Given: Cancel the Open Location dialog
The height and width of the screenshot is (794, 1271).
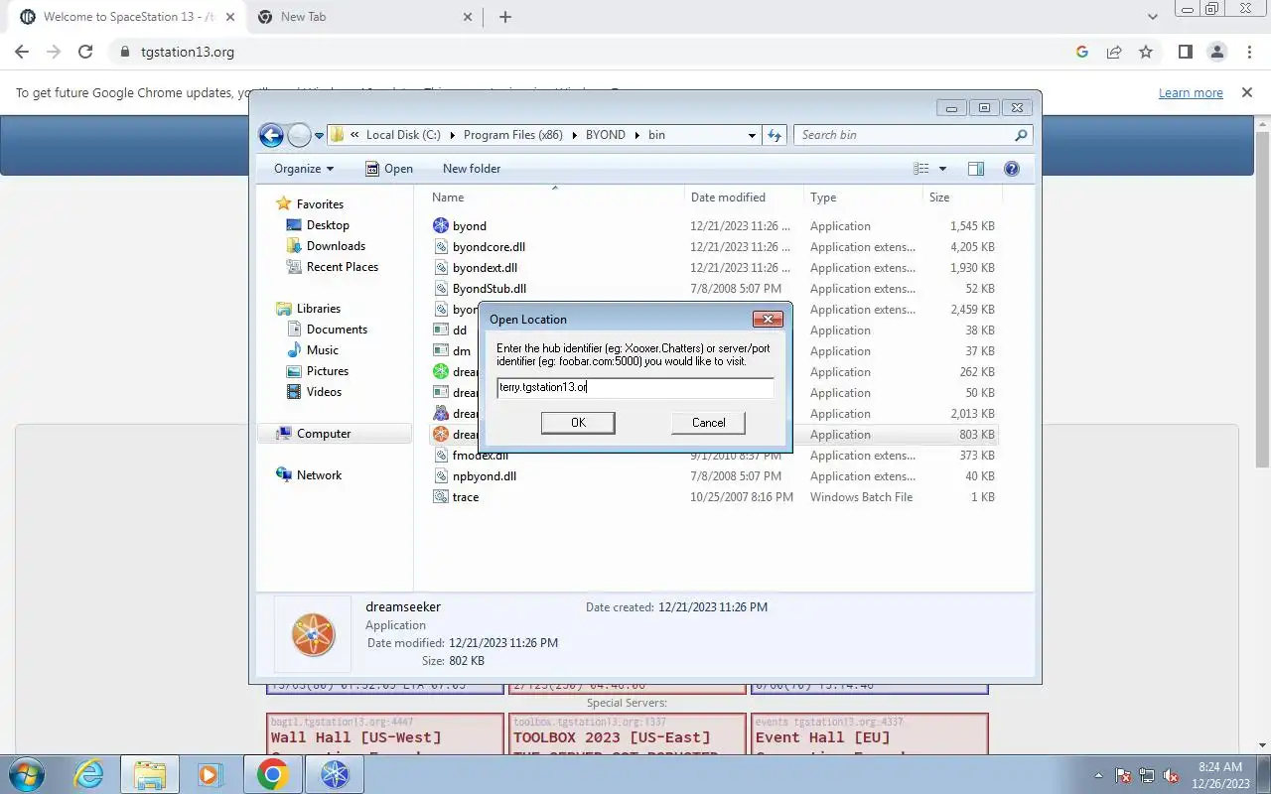Looking at the screenshot, I should pos(708,423).
